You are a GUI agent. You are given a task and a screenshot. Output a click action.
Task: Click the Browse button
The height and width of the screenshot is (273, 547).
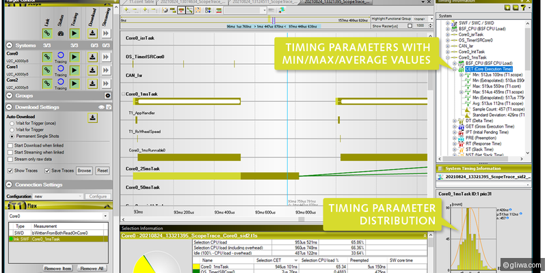pyautogui.click(x=83, y=170)
